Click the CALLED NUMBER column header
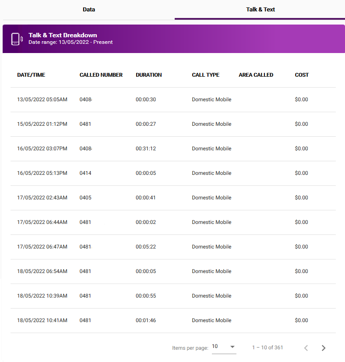Screen dimensions: 345x362 101,75
